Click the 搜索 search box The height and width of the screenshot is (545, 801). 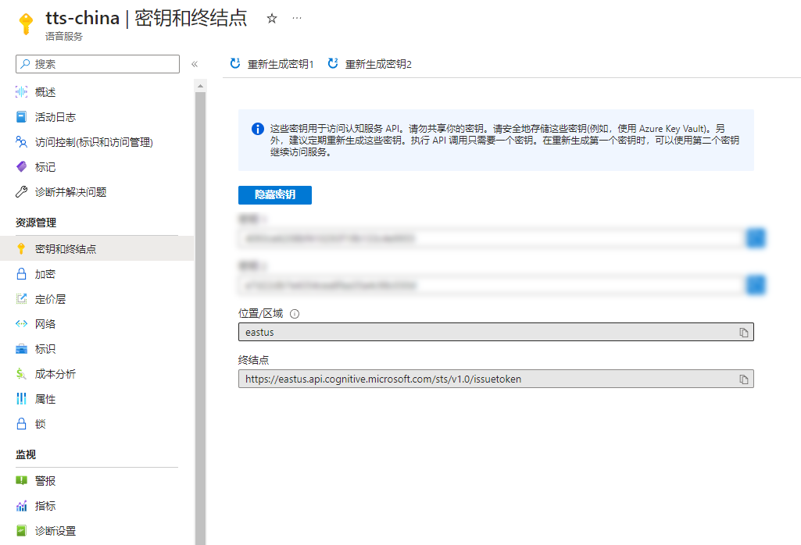click(98, 64)
